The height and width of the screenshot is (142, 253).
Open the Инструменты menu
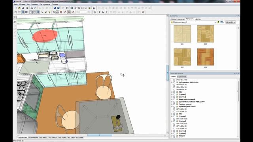click(45, 4)
